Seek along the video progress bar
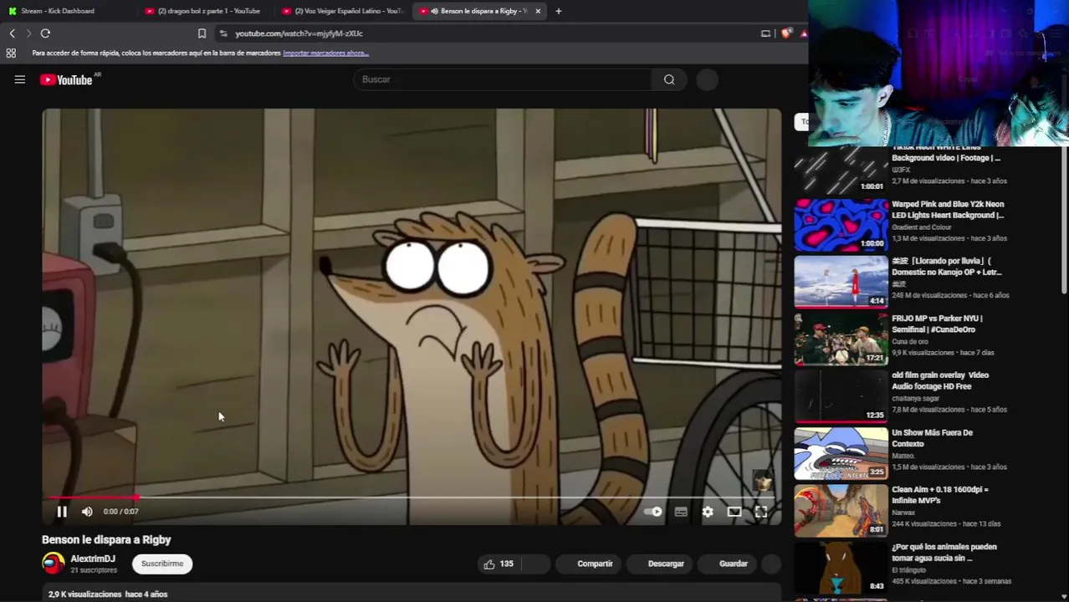 point(412,497)
